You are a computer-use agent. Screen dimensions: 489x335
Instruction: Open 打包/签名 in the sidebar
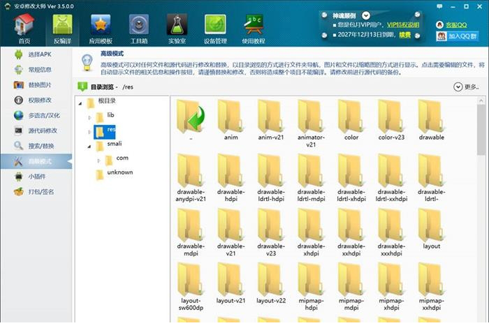pyautogui.click(x=40, y=192)
